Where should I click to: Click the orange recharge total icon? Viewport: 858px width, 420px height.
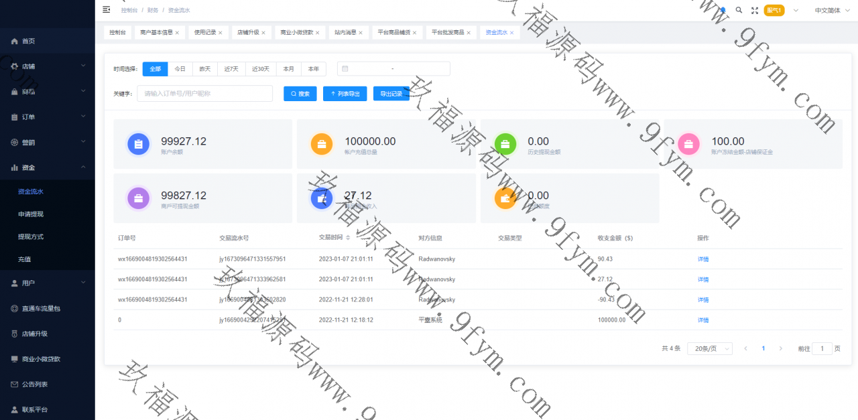(322, 144)
